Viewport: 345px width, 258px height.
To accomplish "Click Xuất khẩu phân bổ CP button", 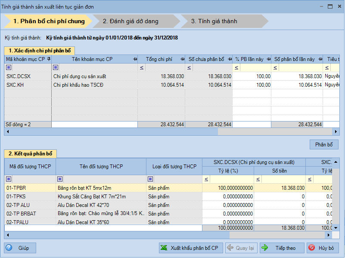I will pyautogui.click(x=191, y=248).
